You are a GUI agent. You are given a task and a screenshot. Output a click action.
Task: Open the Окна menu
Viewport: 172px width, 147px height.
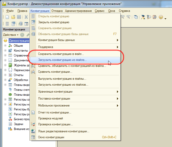tap(112, 11)
